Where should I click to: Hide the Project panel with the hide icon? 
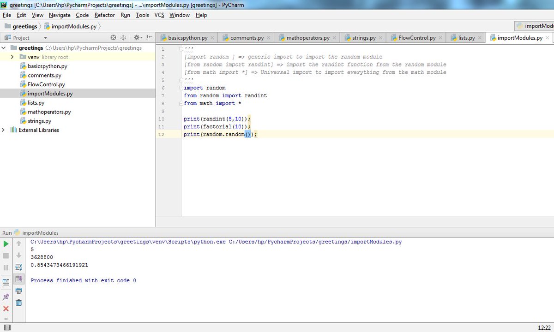coord(149,38)
